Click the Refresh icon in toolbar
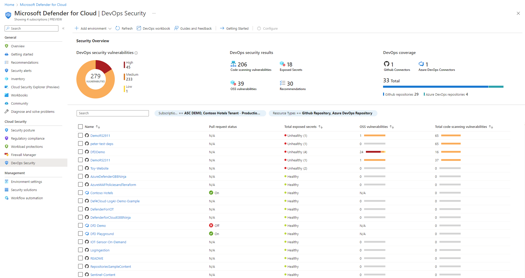The image size is (525, 278). (x=118, y=28)
